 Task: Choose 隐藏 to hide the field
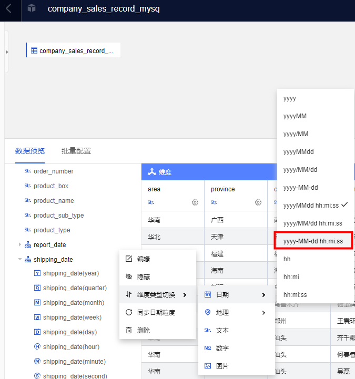point(144,276)
